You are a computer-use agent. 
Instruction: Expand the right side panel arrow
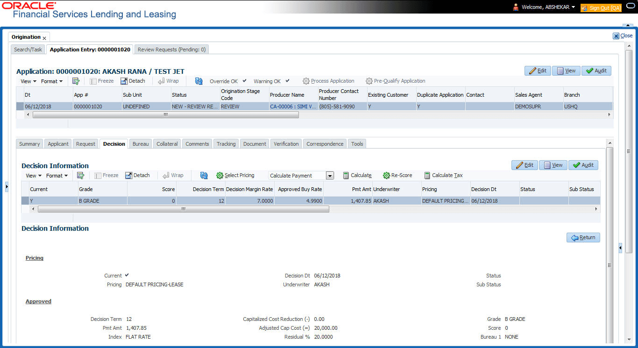pyautogui.click(x=620, y=248)
